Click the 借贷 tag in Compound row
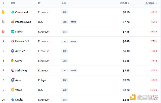This screenshot has height=103, width=161. pyautogui.click(x=65, y=12)
